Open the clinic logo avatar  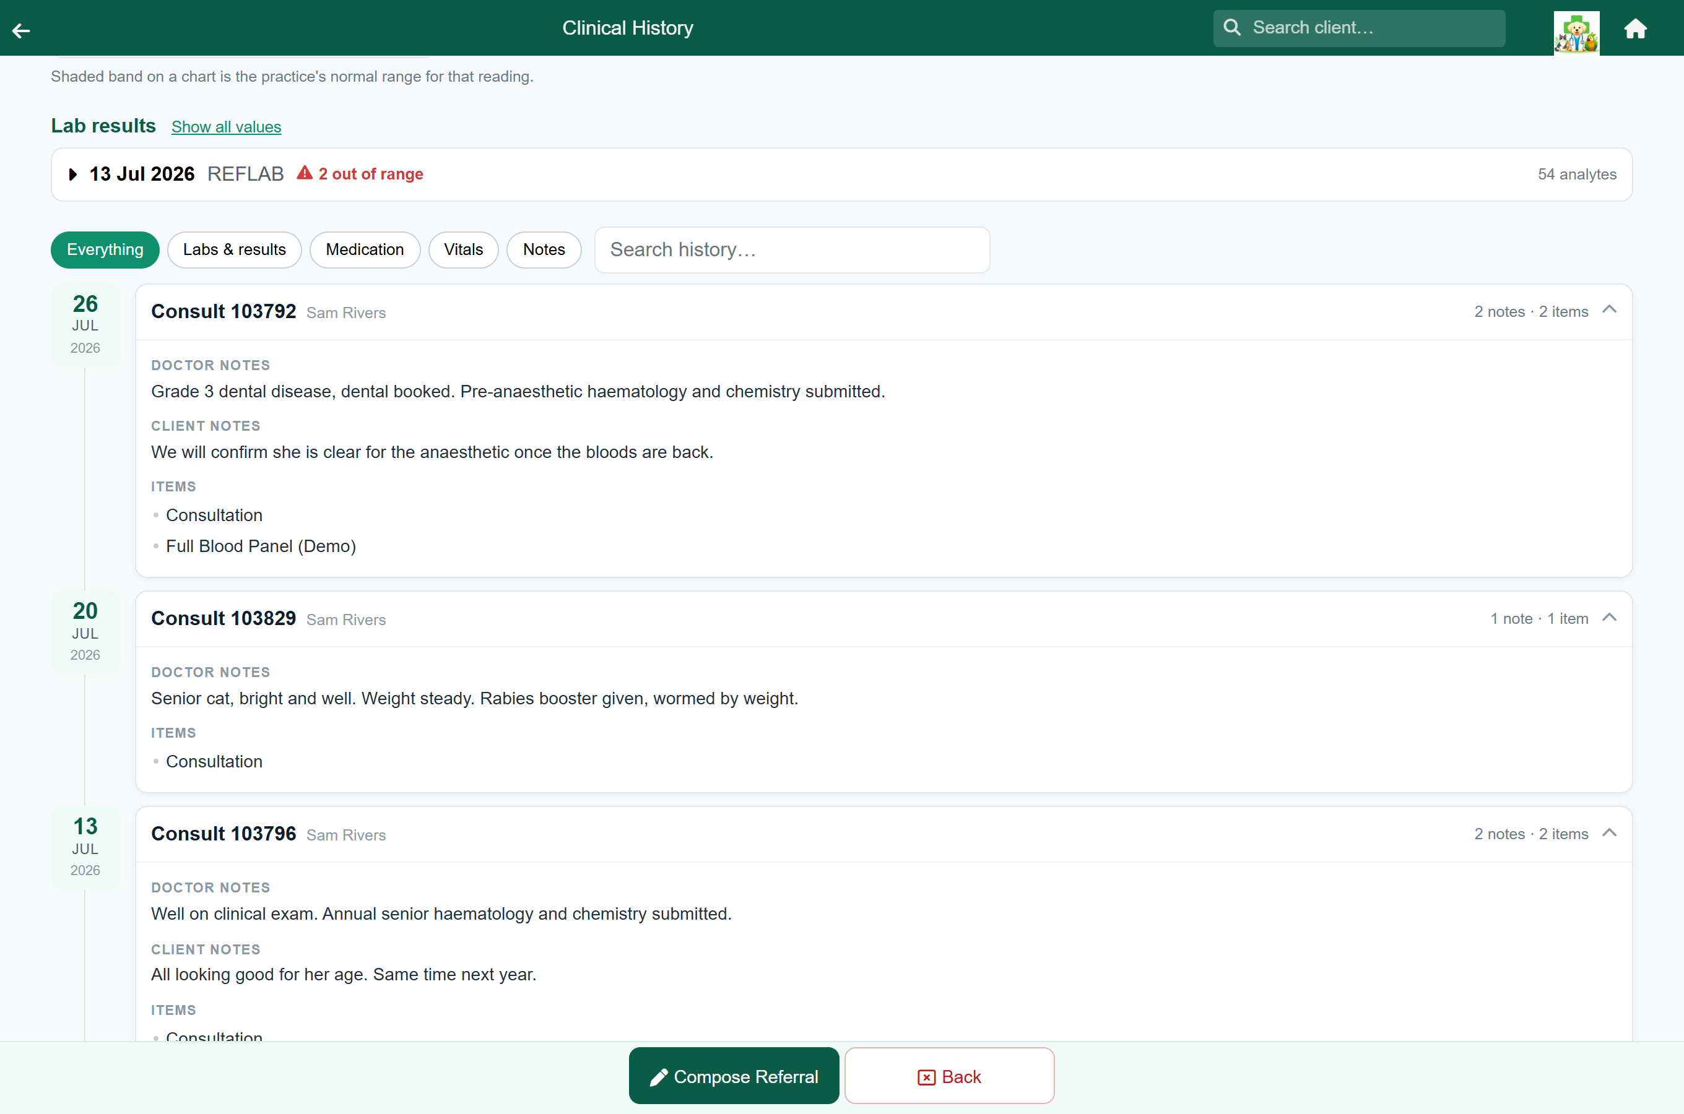tap(1576, 32)
